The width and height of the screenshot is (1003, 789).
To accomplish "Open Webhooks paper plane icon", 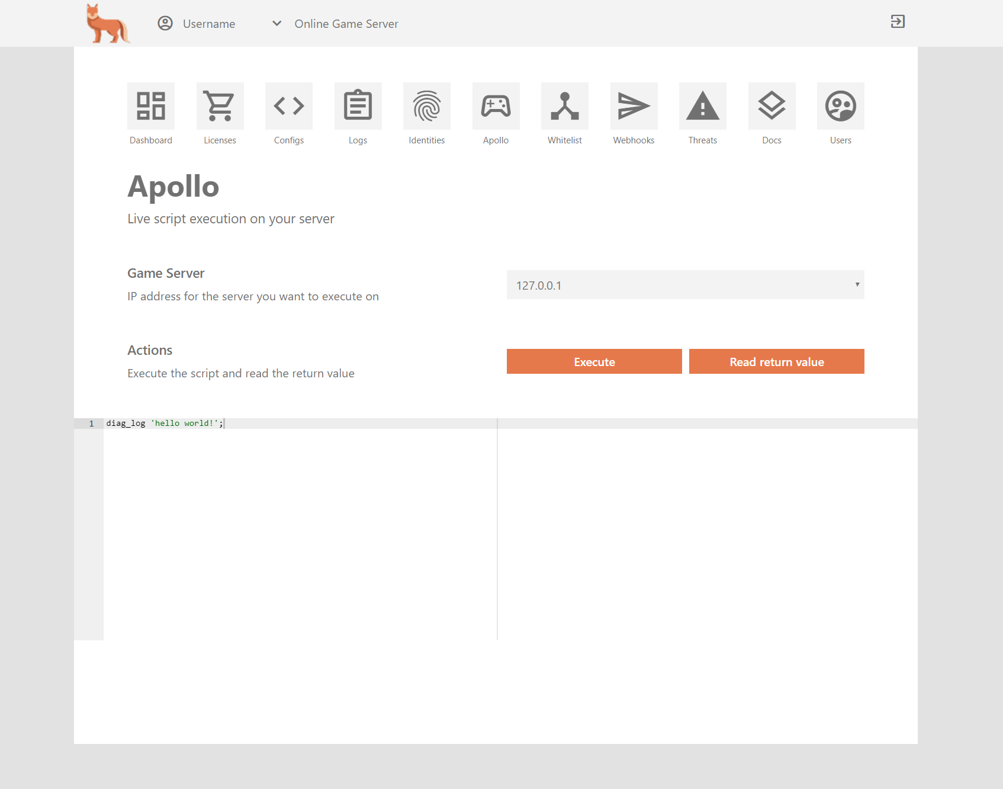I will pos(634,106).
